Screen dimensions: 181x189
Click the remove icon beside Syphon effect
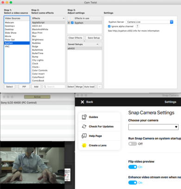click(69, 23)
